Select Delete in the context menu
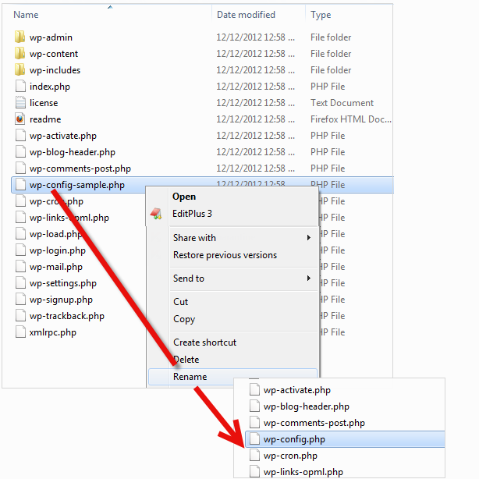The image size is (479, 479). [x=186, y=360]
